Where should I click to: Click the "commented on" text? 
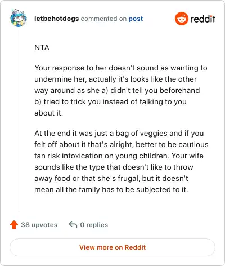coord(103,19)
